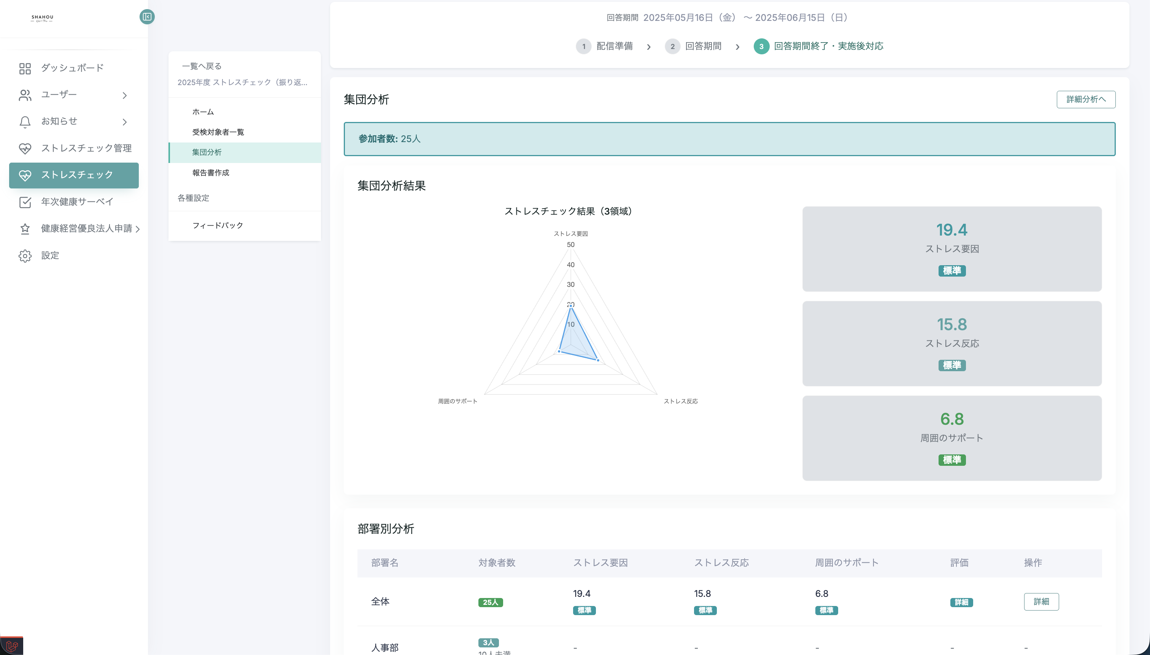The width and height of the screenshot is (1150, 655).
Task: Click the heart icon in the active ストレスチェック item
Action: [25, 175]
